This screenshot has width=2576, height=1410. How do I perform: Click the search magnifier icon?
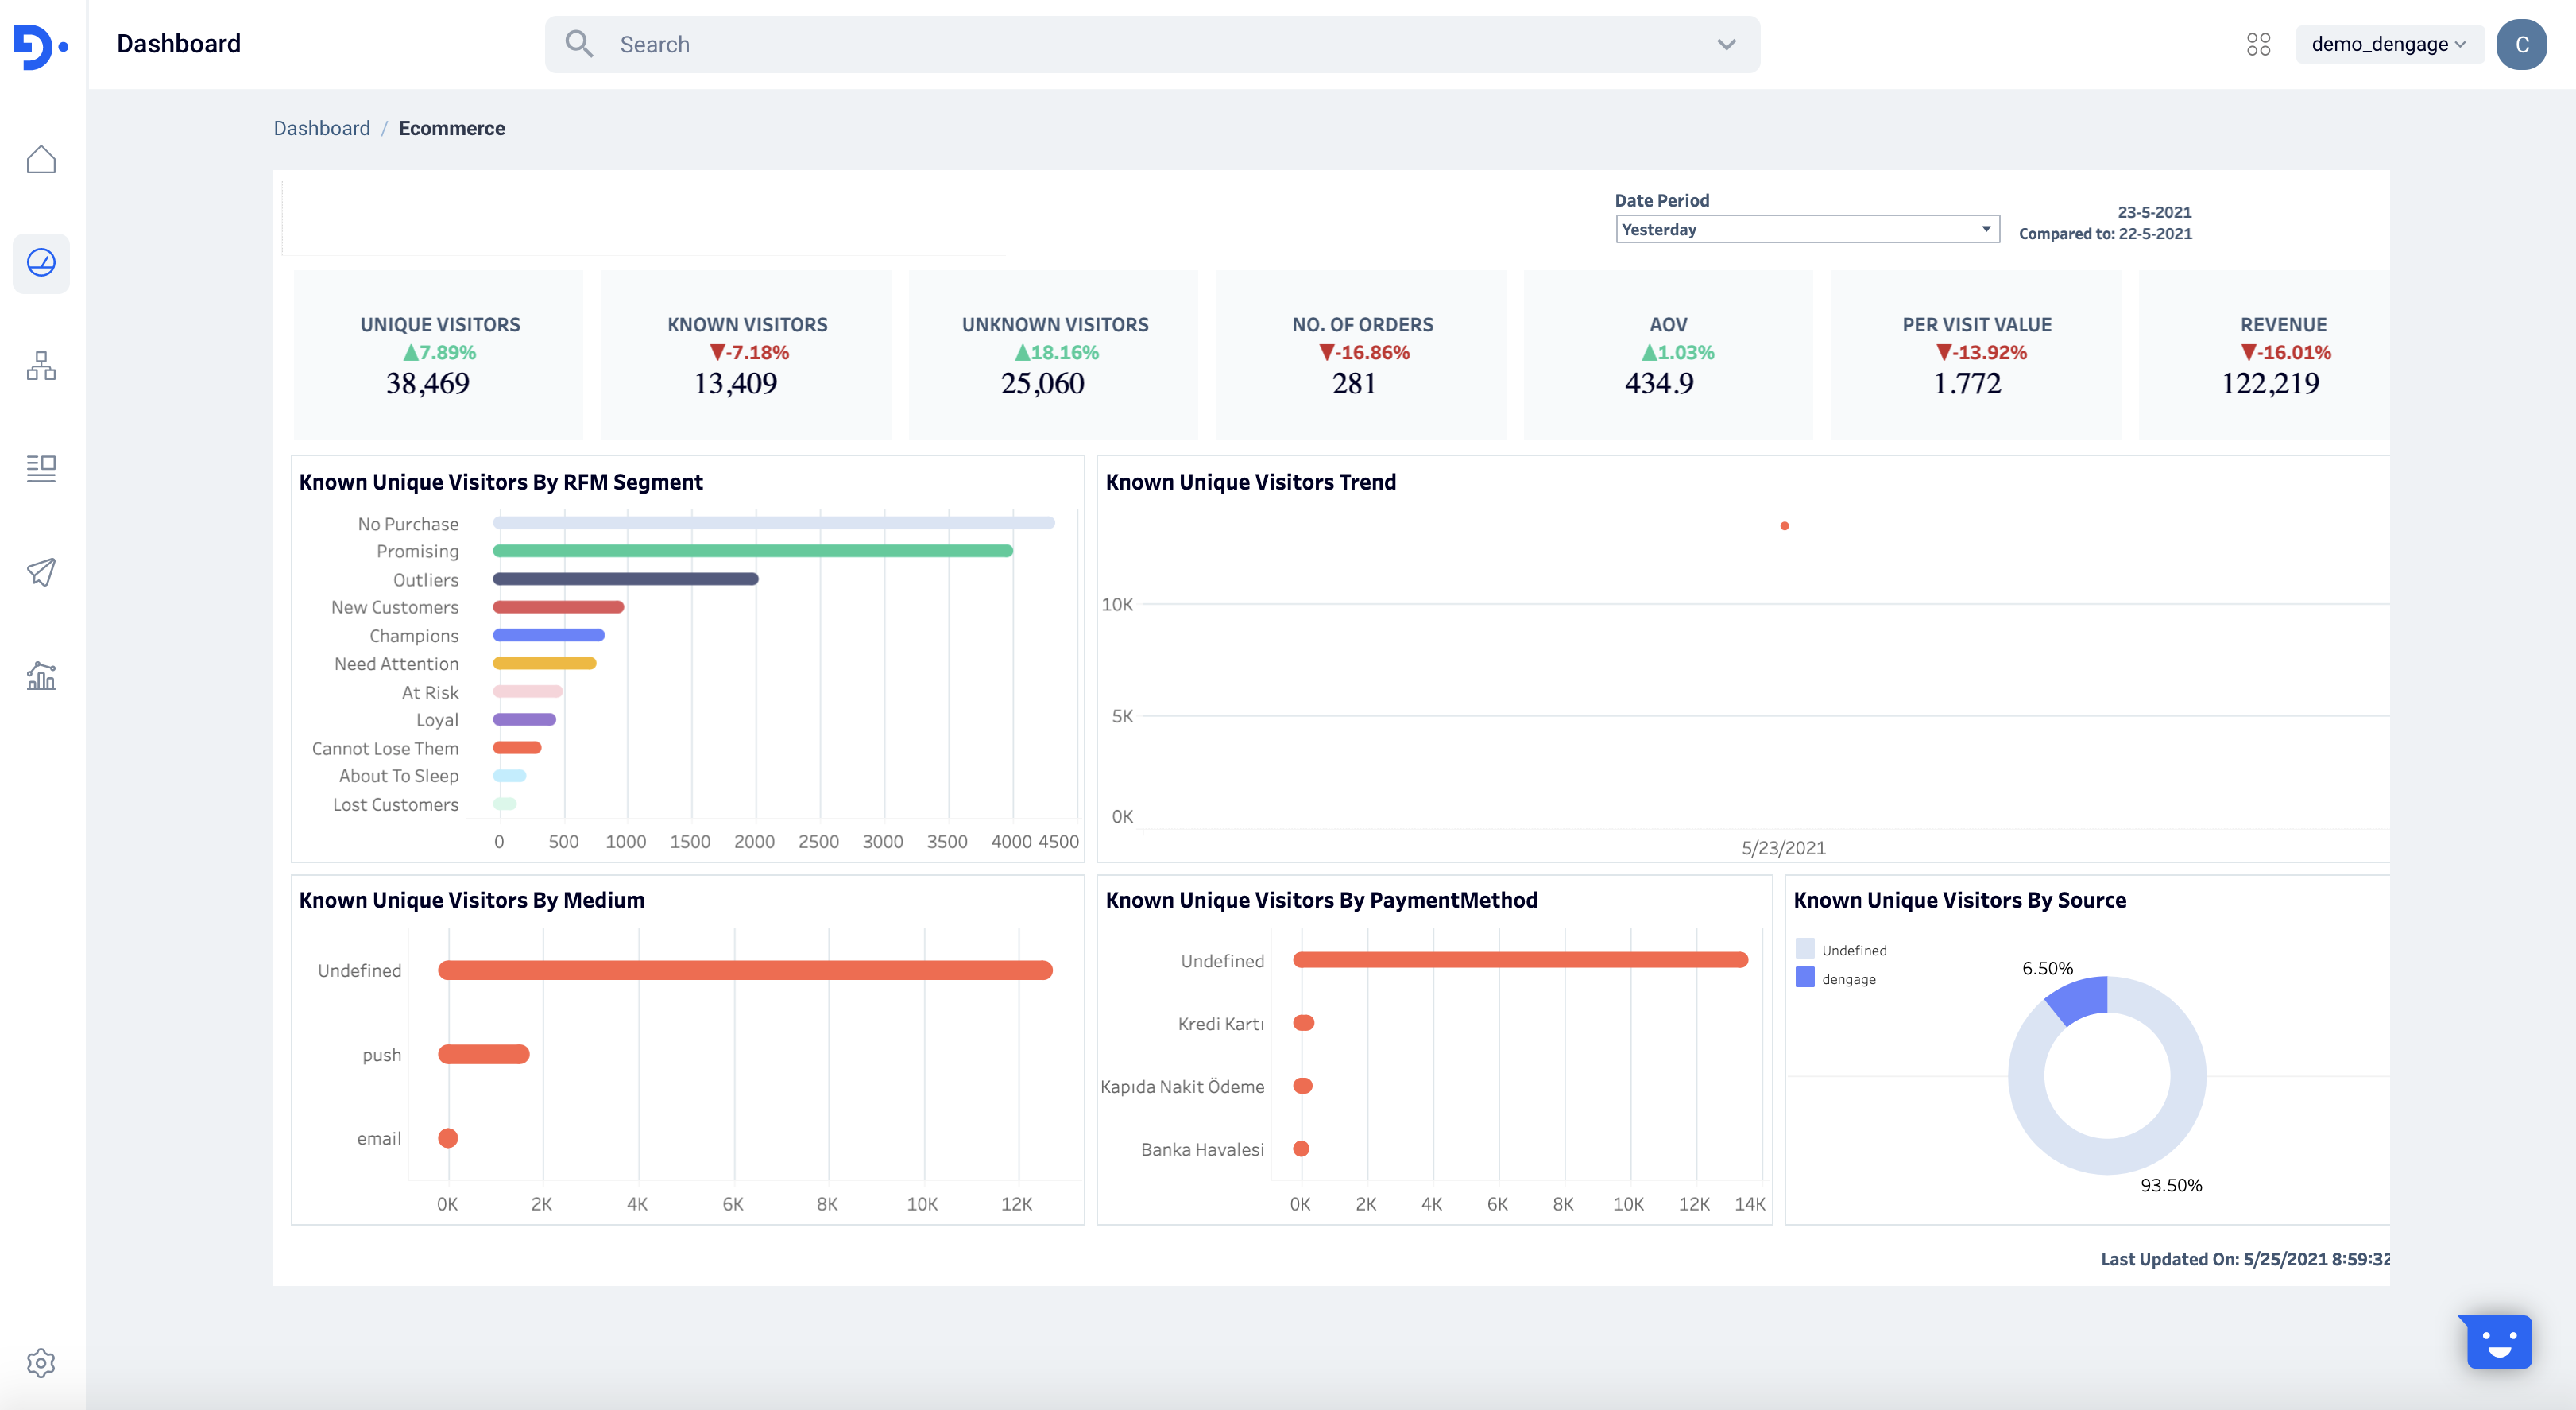pyautogui.click(x=579, y=44)
